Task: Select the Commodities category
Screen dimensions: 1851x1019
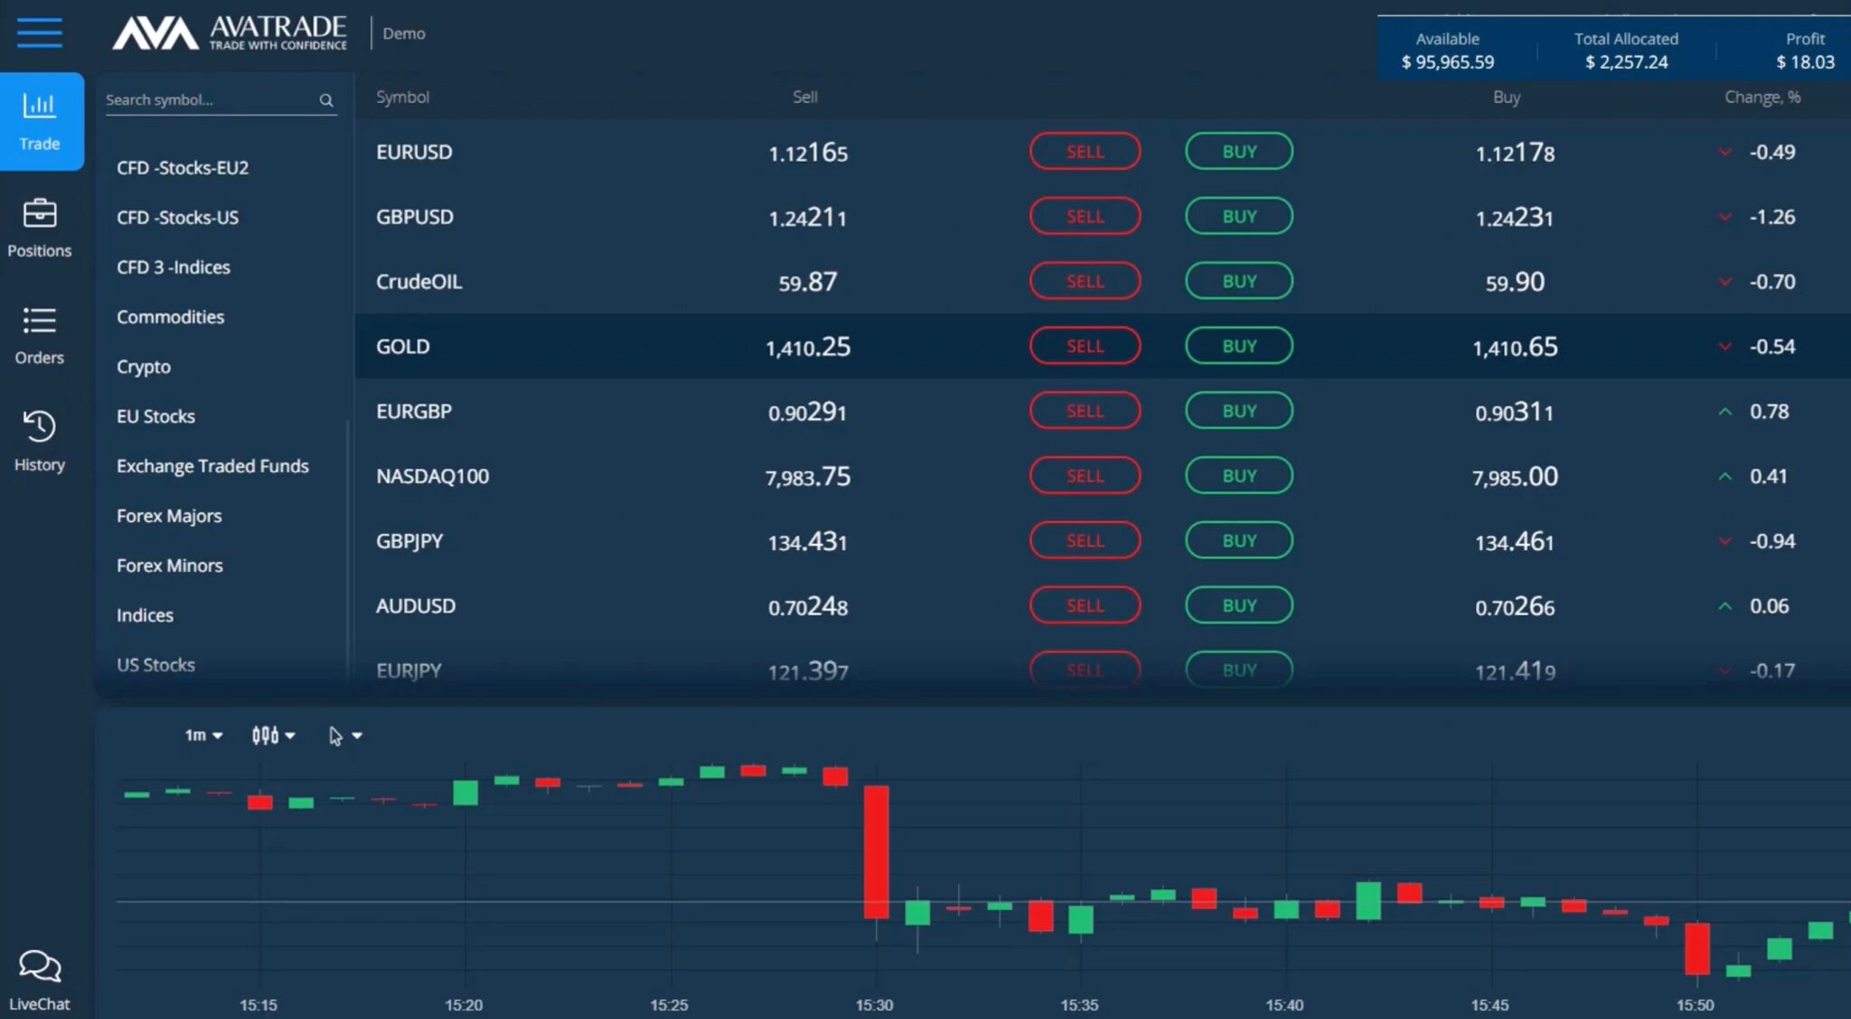Action: pos(170,317)
